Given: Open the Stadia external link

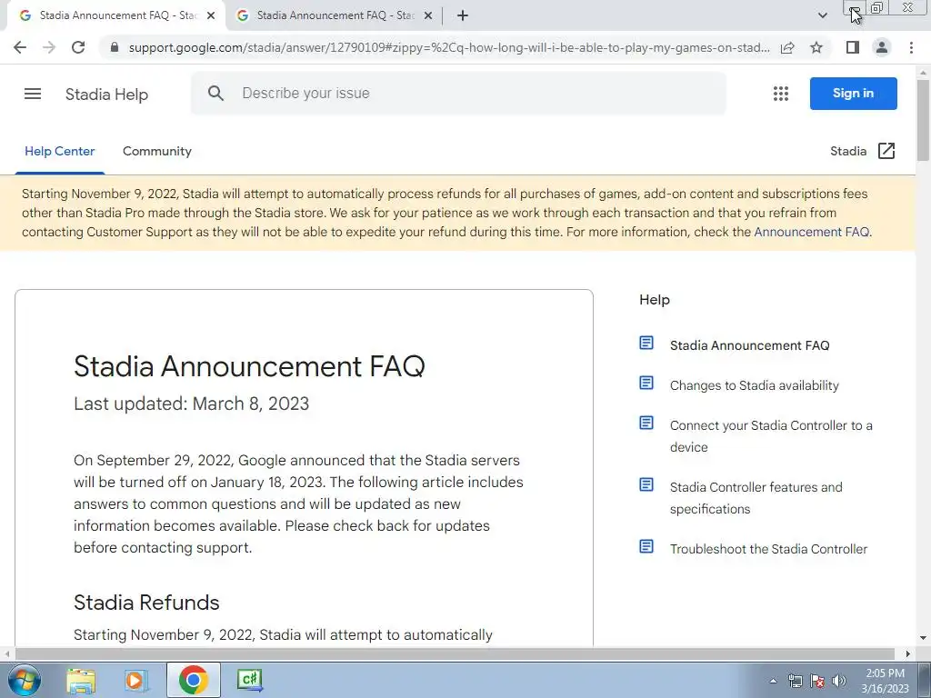Looking at the screenshot, I should click(x=862, y=152).
